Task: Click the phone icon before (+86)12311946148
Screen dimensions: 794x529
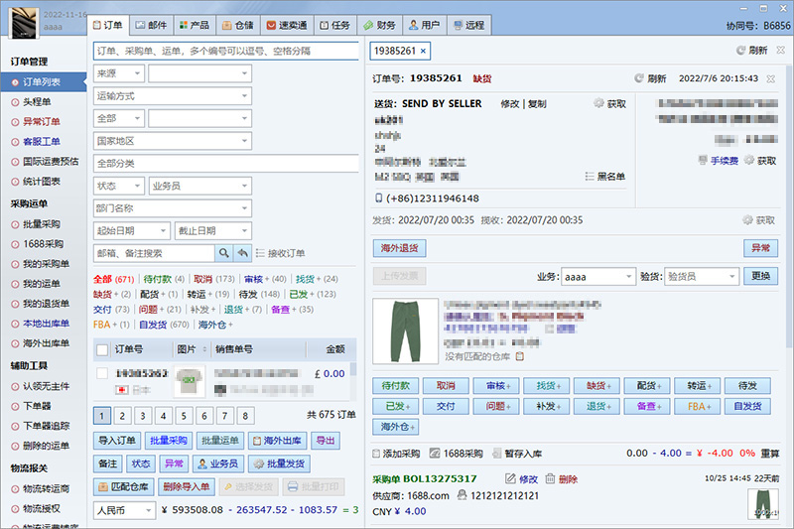Action: (x=379, y=198)
